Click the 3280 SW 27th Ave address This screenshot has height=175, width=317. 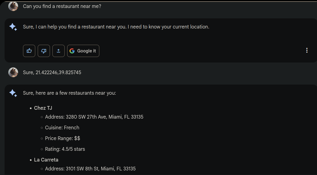coord(94,117)
